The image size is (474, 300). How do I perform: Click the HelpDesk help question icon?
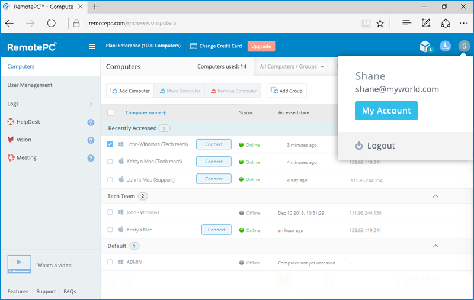click(91, 122)
